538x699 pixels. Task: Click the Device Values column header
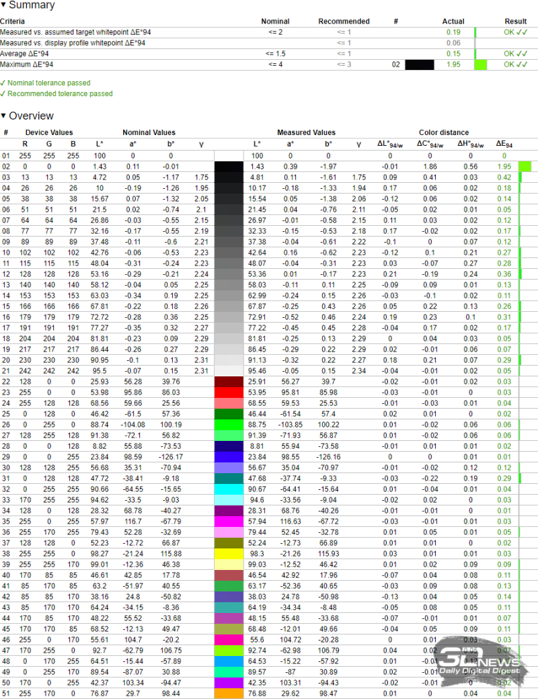(49, 132)
